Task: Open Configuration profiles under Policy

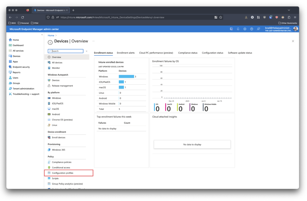Action: pyautogui.click(x=69, y=173)
